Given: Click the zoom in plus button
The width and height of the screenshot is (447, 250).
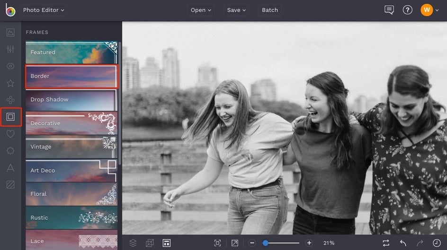Looking at the screenshot, I should [309, 243].
